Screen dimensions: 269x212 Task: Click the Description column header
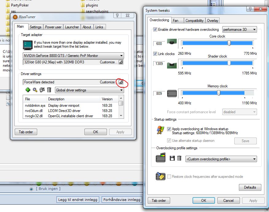coord(73,99)
